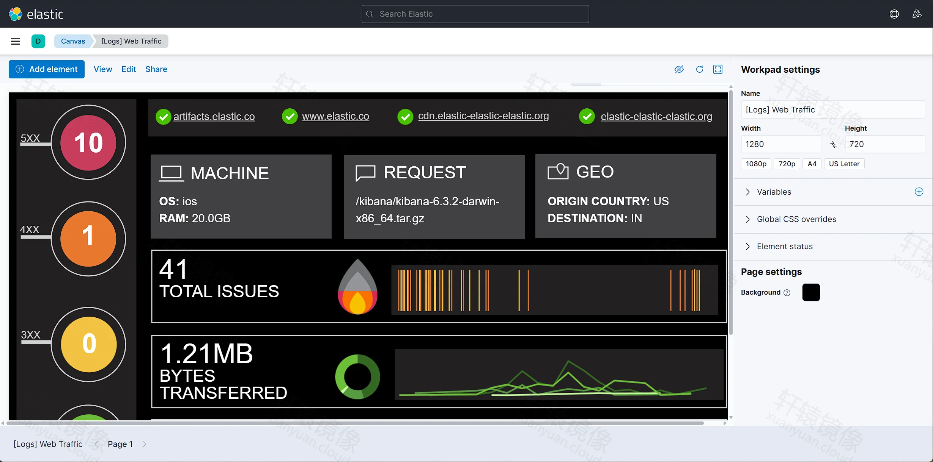
Task: Click the green donut progress chart
Action: (x=357, y=377)
